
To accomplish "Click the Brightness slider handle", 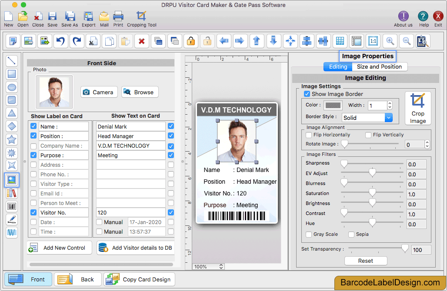I will point(372,203).
